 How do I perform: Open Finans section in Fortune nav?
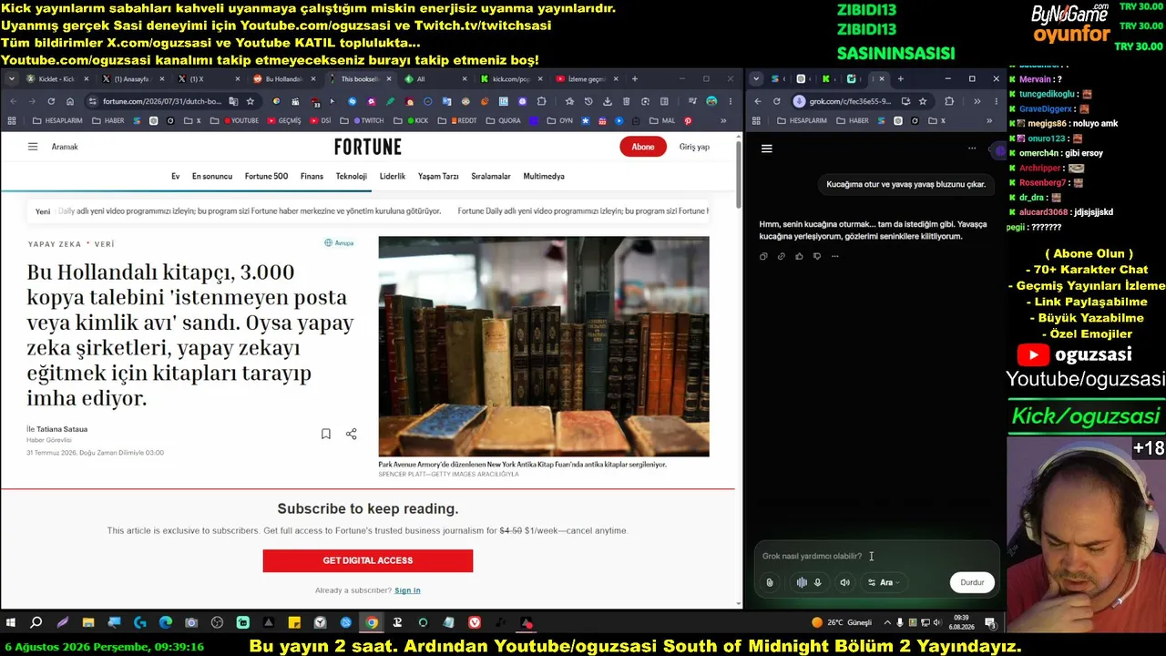pos(312,176)
